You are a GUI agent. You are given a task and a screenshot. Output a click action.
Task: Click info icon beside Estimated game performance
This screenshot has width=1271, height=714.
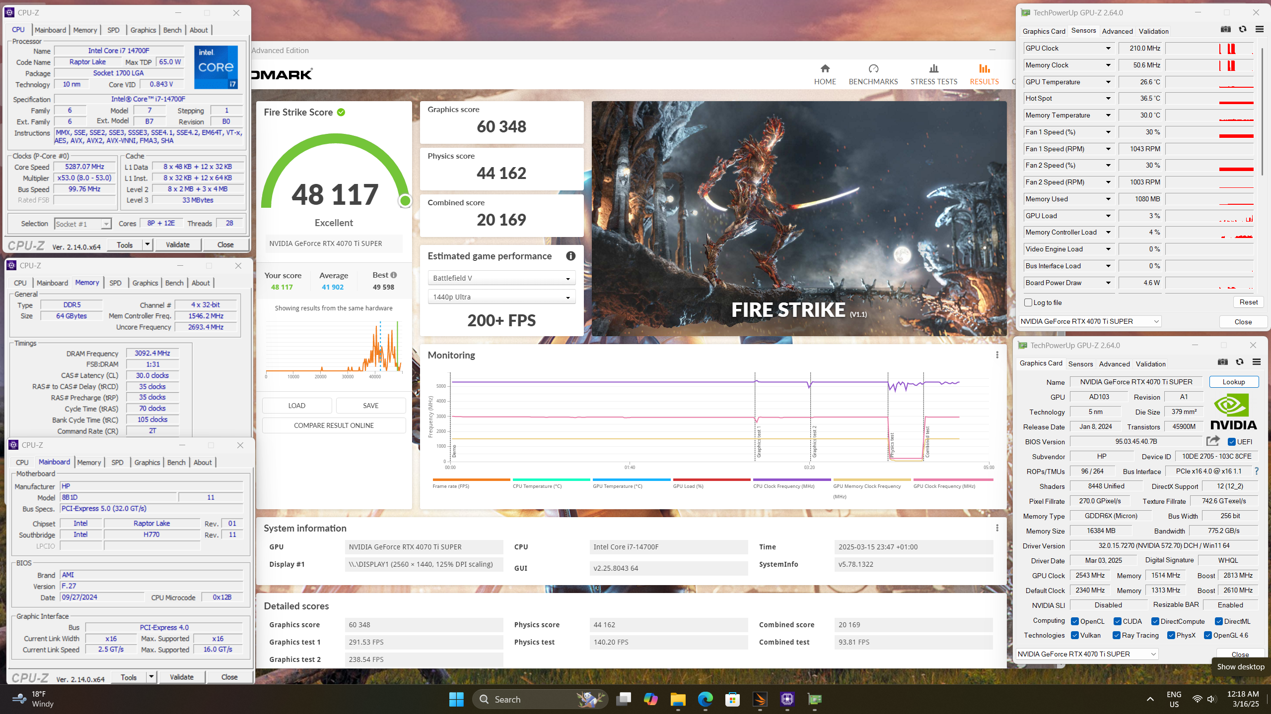570,256
